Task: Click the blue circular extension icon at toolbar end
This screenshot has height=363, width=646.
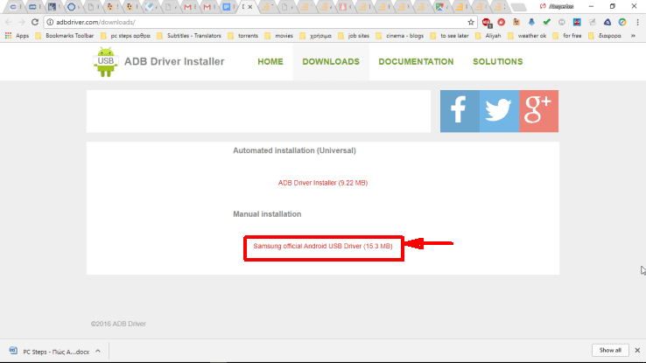Action: (x=622, y=22)
